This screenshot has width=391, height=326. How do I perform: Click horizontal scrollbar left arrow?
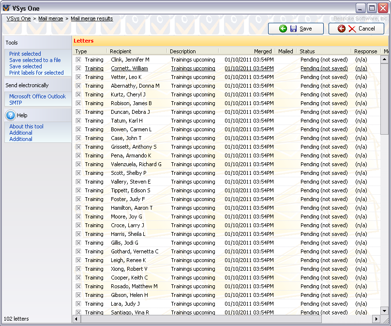[76, 319]
